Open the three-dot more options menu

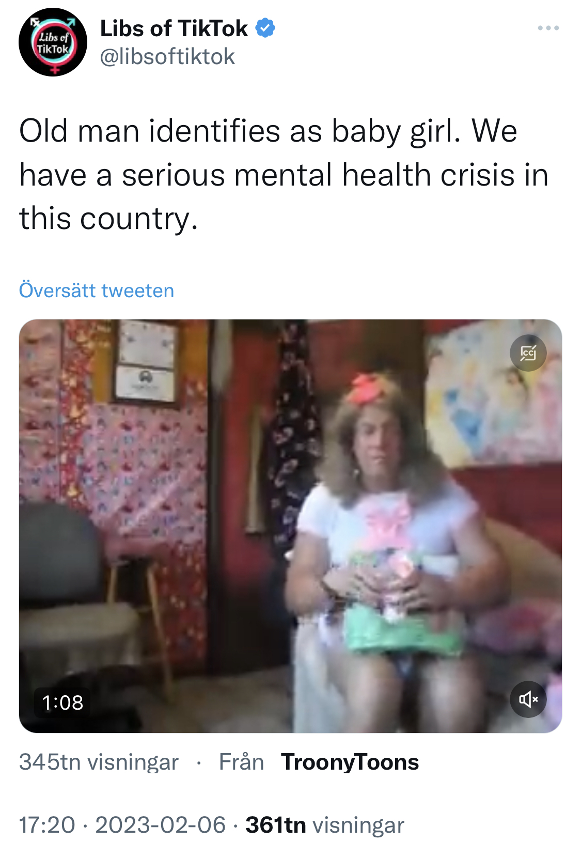[548, 28]
